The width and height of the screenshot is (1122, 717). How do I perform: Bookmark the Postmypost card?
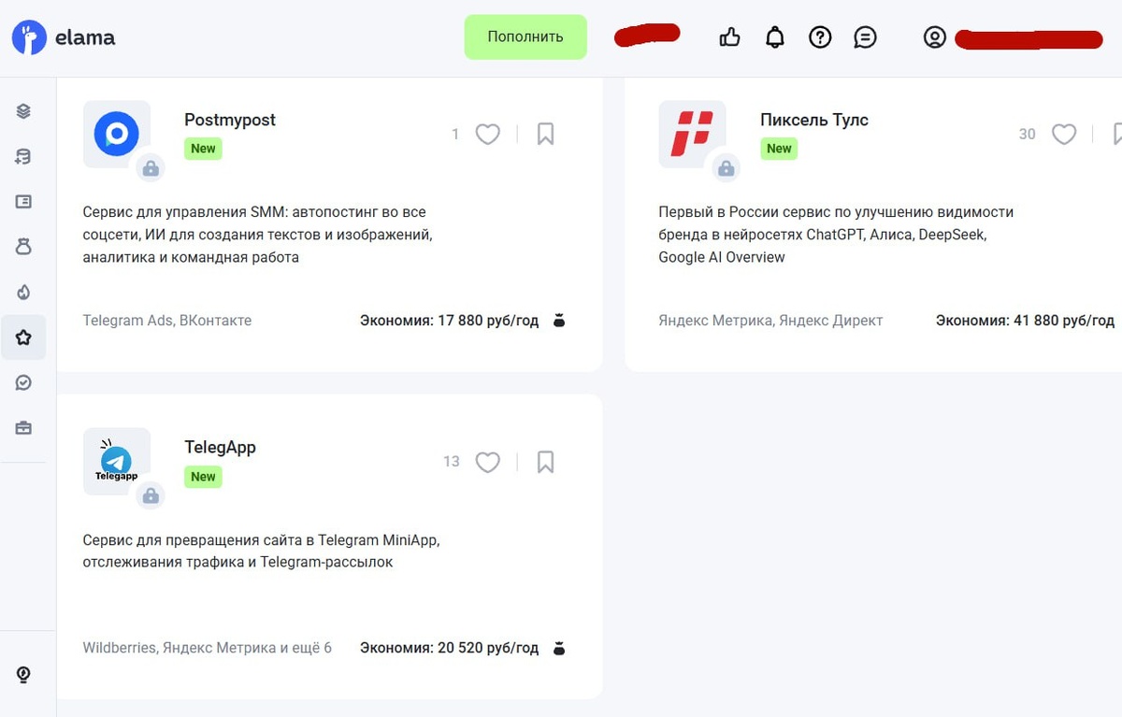point(546,135)
